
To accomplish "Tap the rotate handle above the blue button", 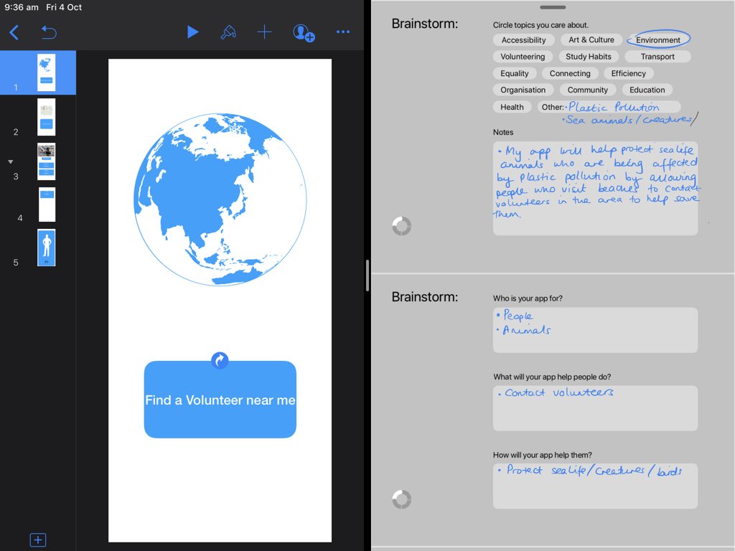I will [220, 361].
